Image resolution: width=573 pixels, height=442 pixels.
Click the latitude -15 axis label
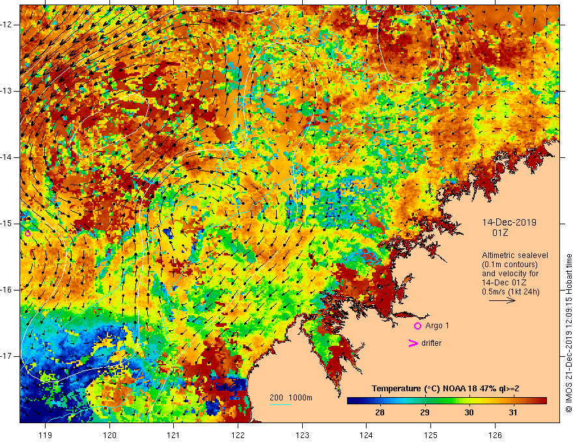(7, 224)
